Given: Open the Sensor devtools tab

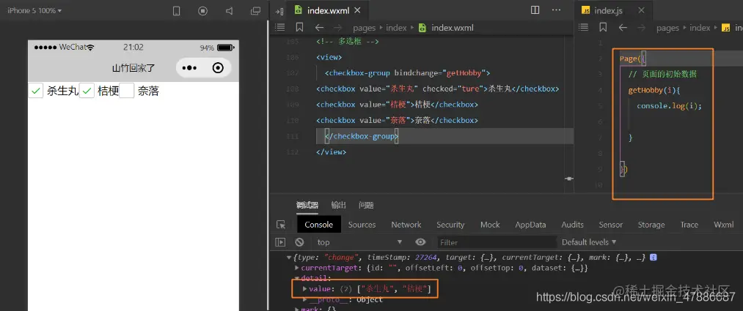Looking at the screenshot, I should click(x=611, y=225).
